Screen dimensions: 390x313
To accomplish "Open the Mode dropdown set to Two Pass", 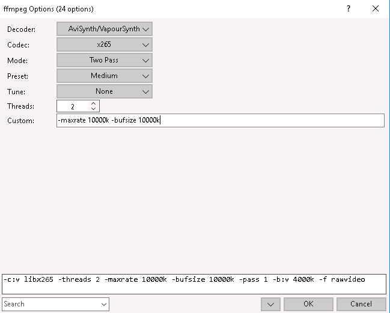I will pos(105,61).
